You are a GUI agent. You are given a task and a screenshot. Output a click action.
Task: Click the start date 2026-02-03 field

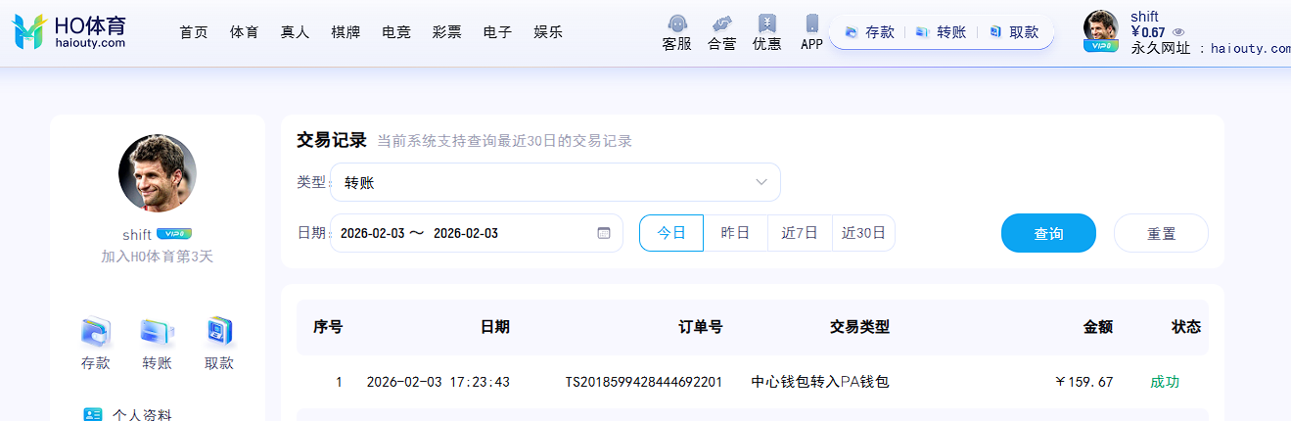[x=372, y=233]
